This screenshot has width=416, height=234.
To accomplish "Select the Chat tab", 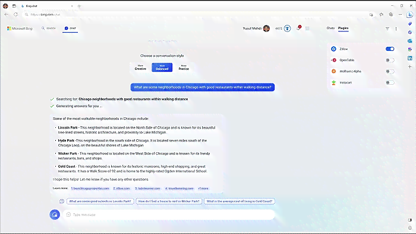I will pyautogui.click(x=70, y=28).
